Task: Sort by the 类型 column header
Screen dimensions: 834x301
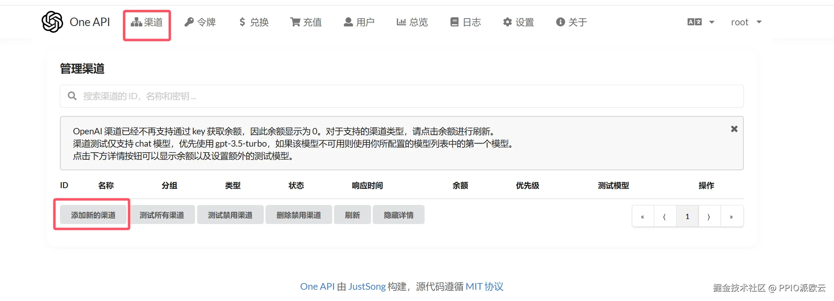Action: pyautogui.click(x=233, y=185)
